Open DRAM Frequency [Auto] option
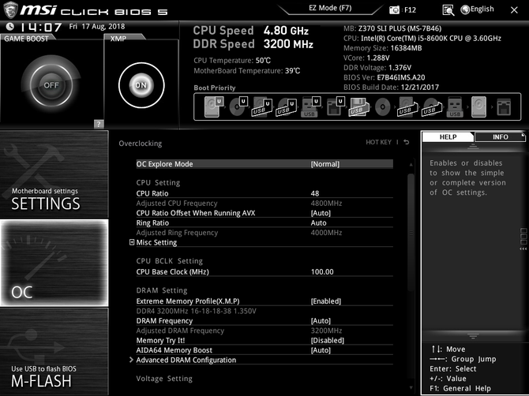 [x=321, y=321]
